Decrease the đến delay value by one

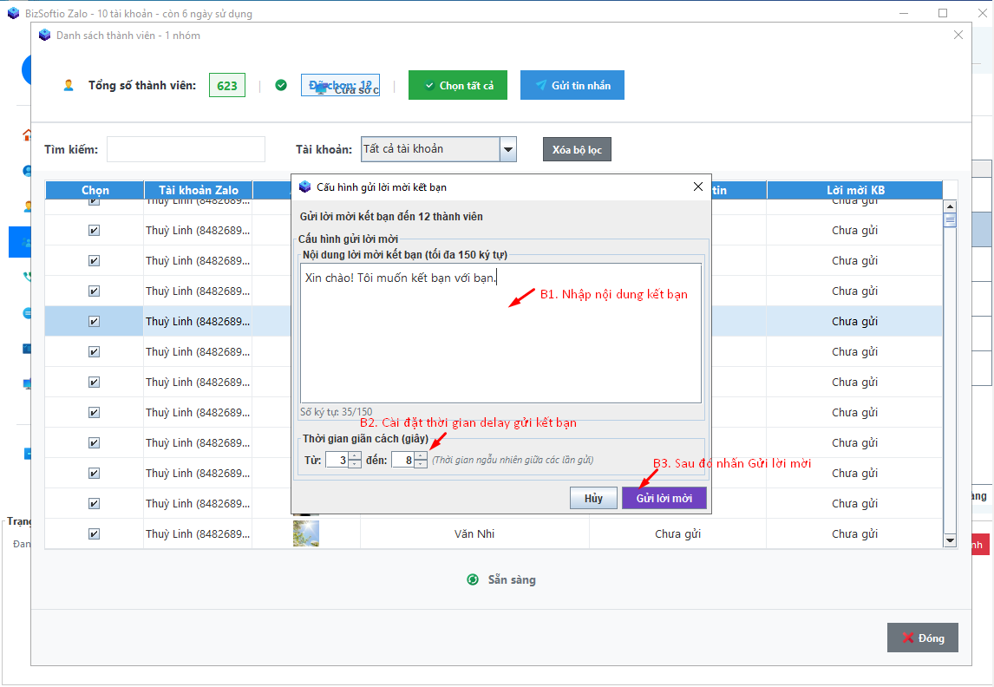coord(421,464)
